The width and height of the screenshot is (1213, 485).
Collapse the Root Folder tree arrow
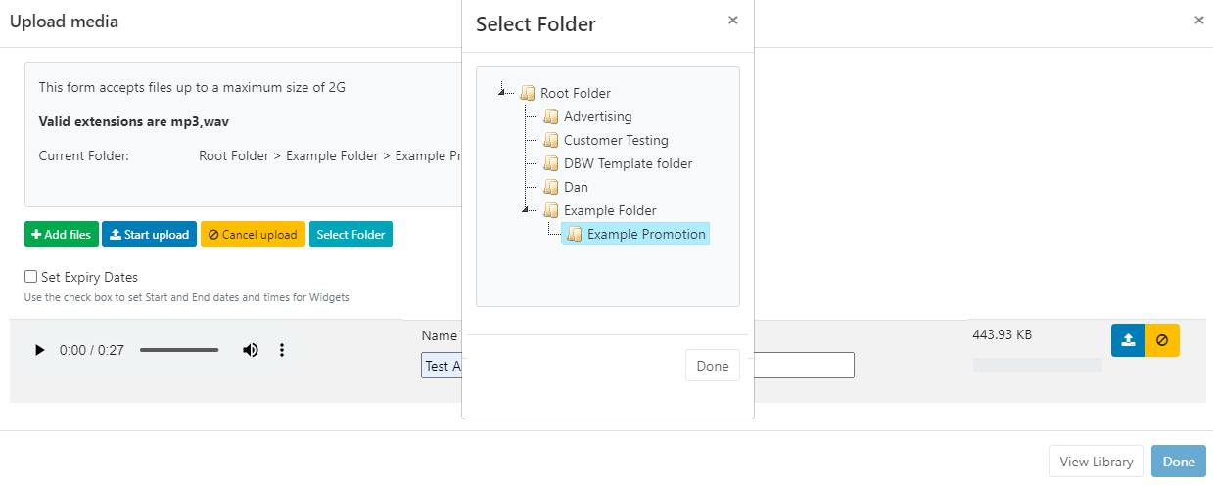(x=501, y=92)
